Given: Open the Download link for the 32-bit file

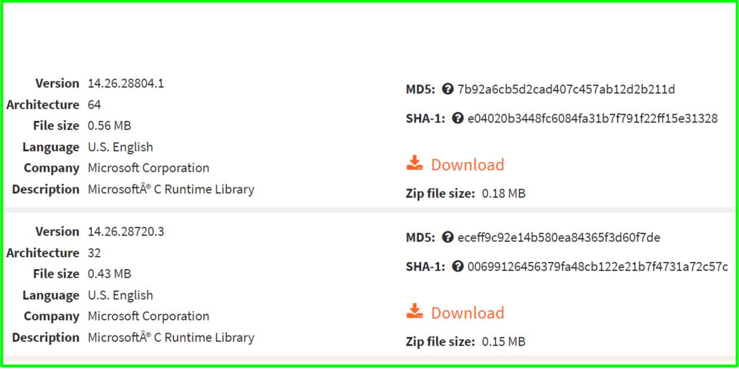Looking at the screenshot, I should coord(467,313).
